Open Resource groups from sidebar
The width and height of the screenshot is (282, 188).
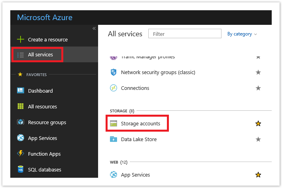coord(47,123)
